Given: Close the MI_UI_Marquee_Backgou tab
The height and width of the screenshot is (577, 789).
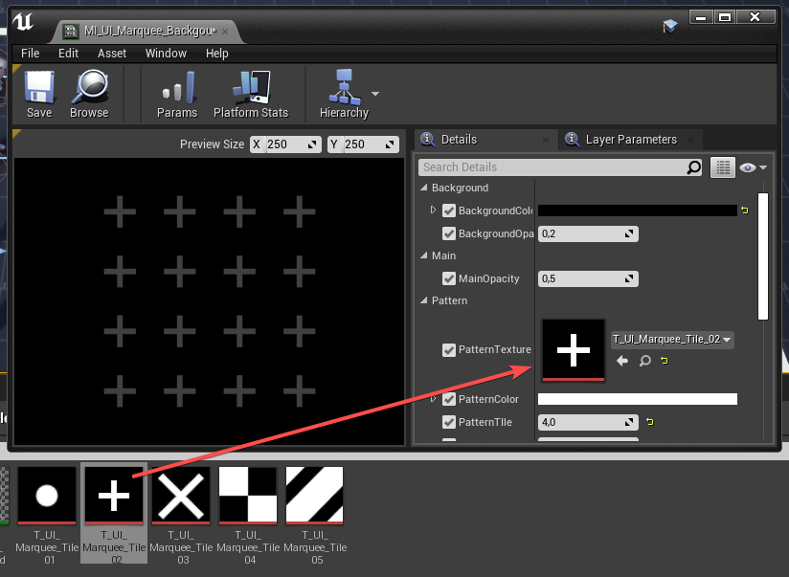Looking at the screenshot, I should [225, 32].
